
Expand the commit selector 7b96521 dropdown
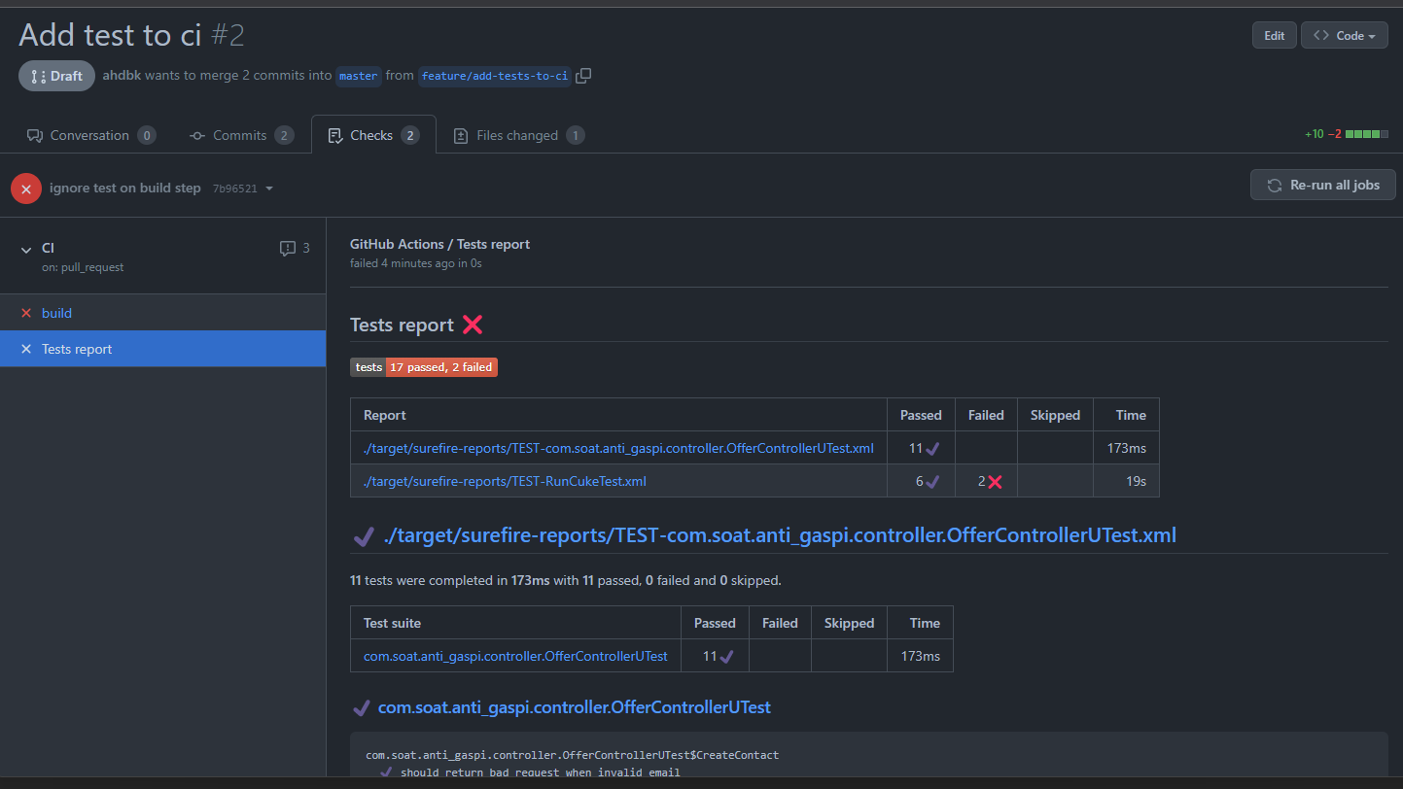pyautogui.click(x=243, y=189)
